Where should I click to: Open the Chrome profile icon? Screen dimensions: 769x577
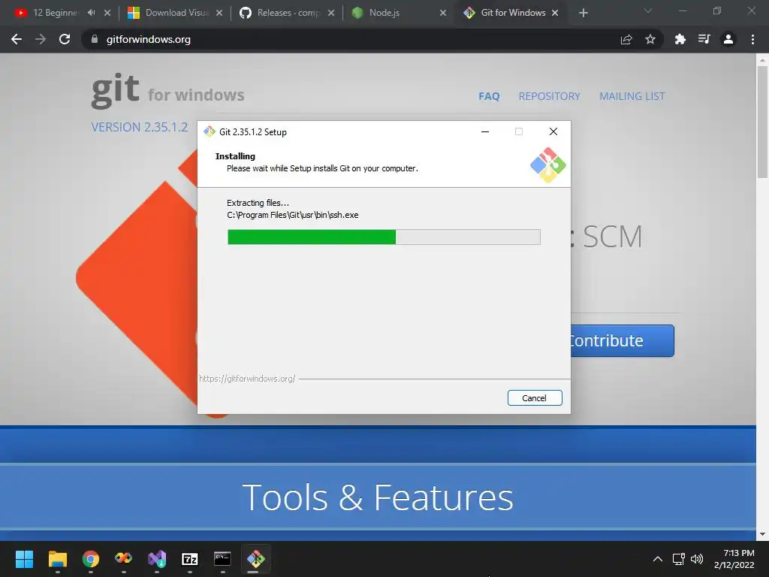coord(728,39)
